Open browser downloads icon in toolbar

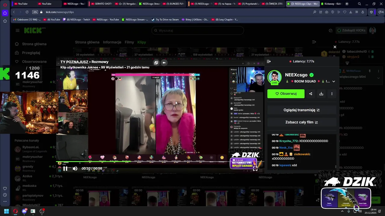(x=351, y=12)
